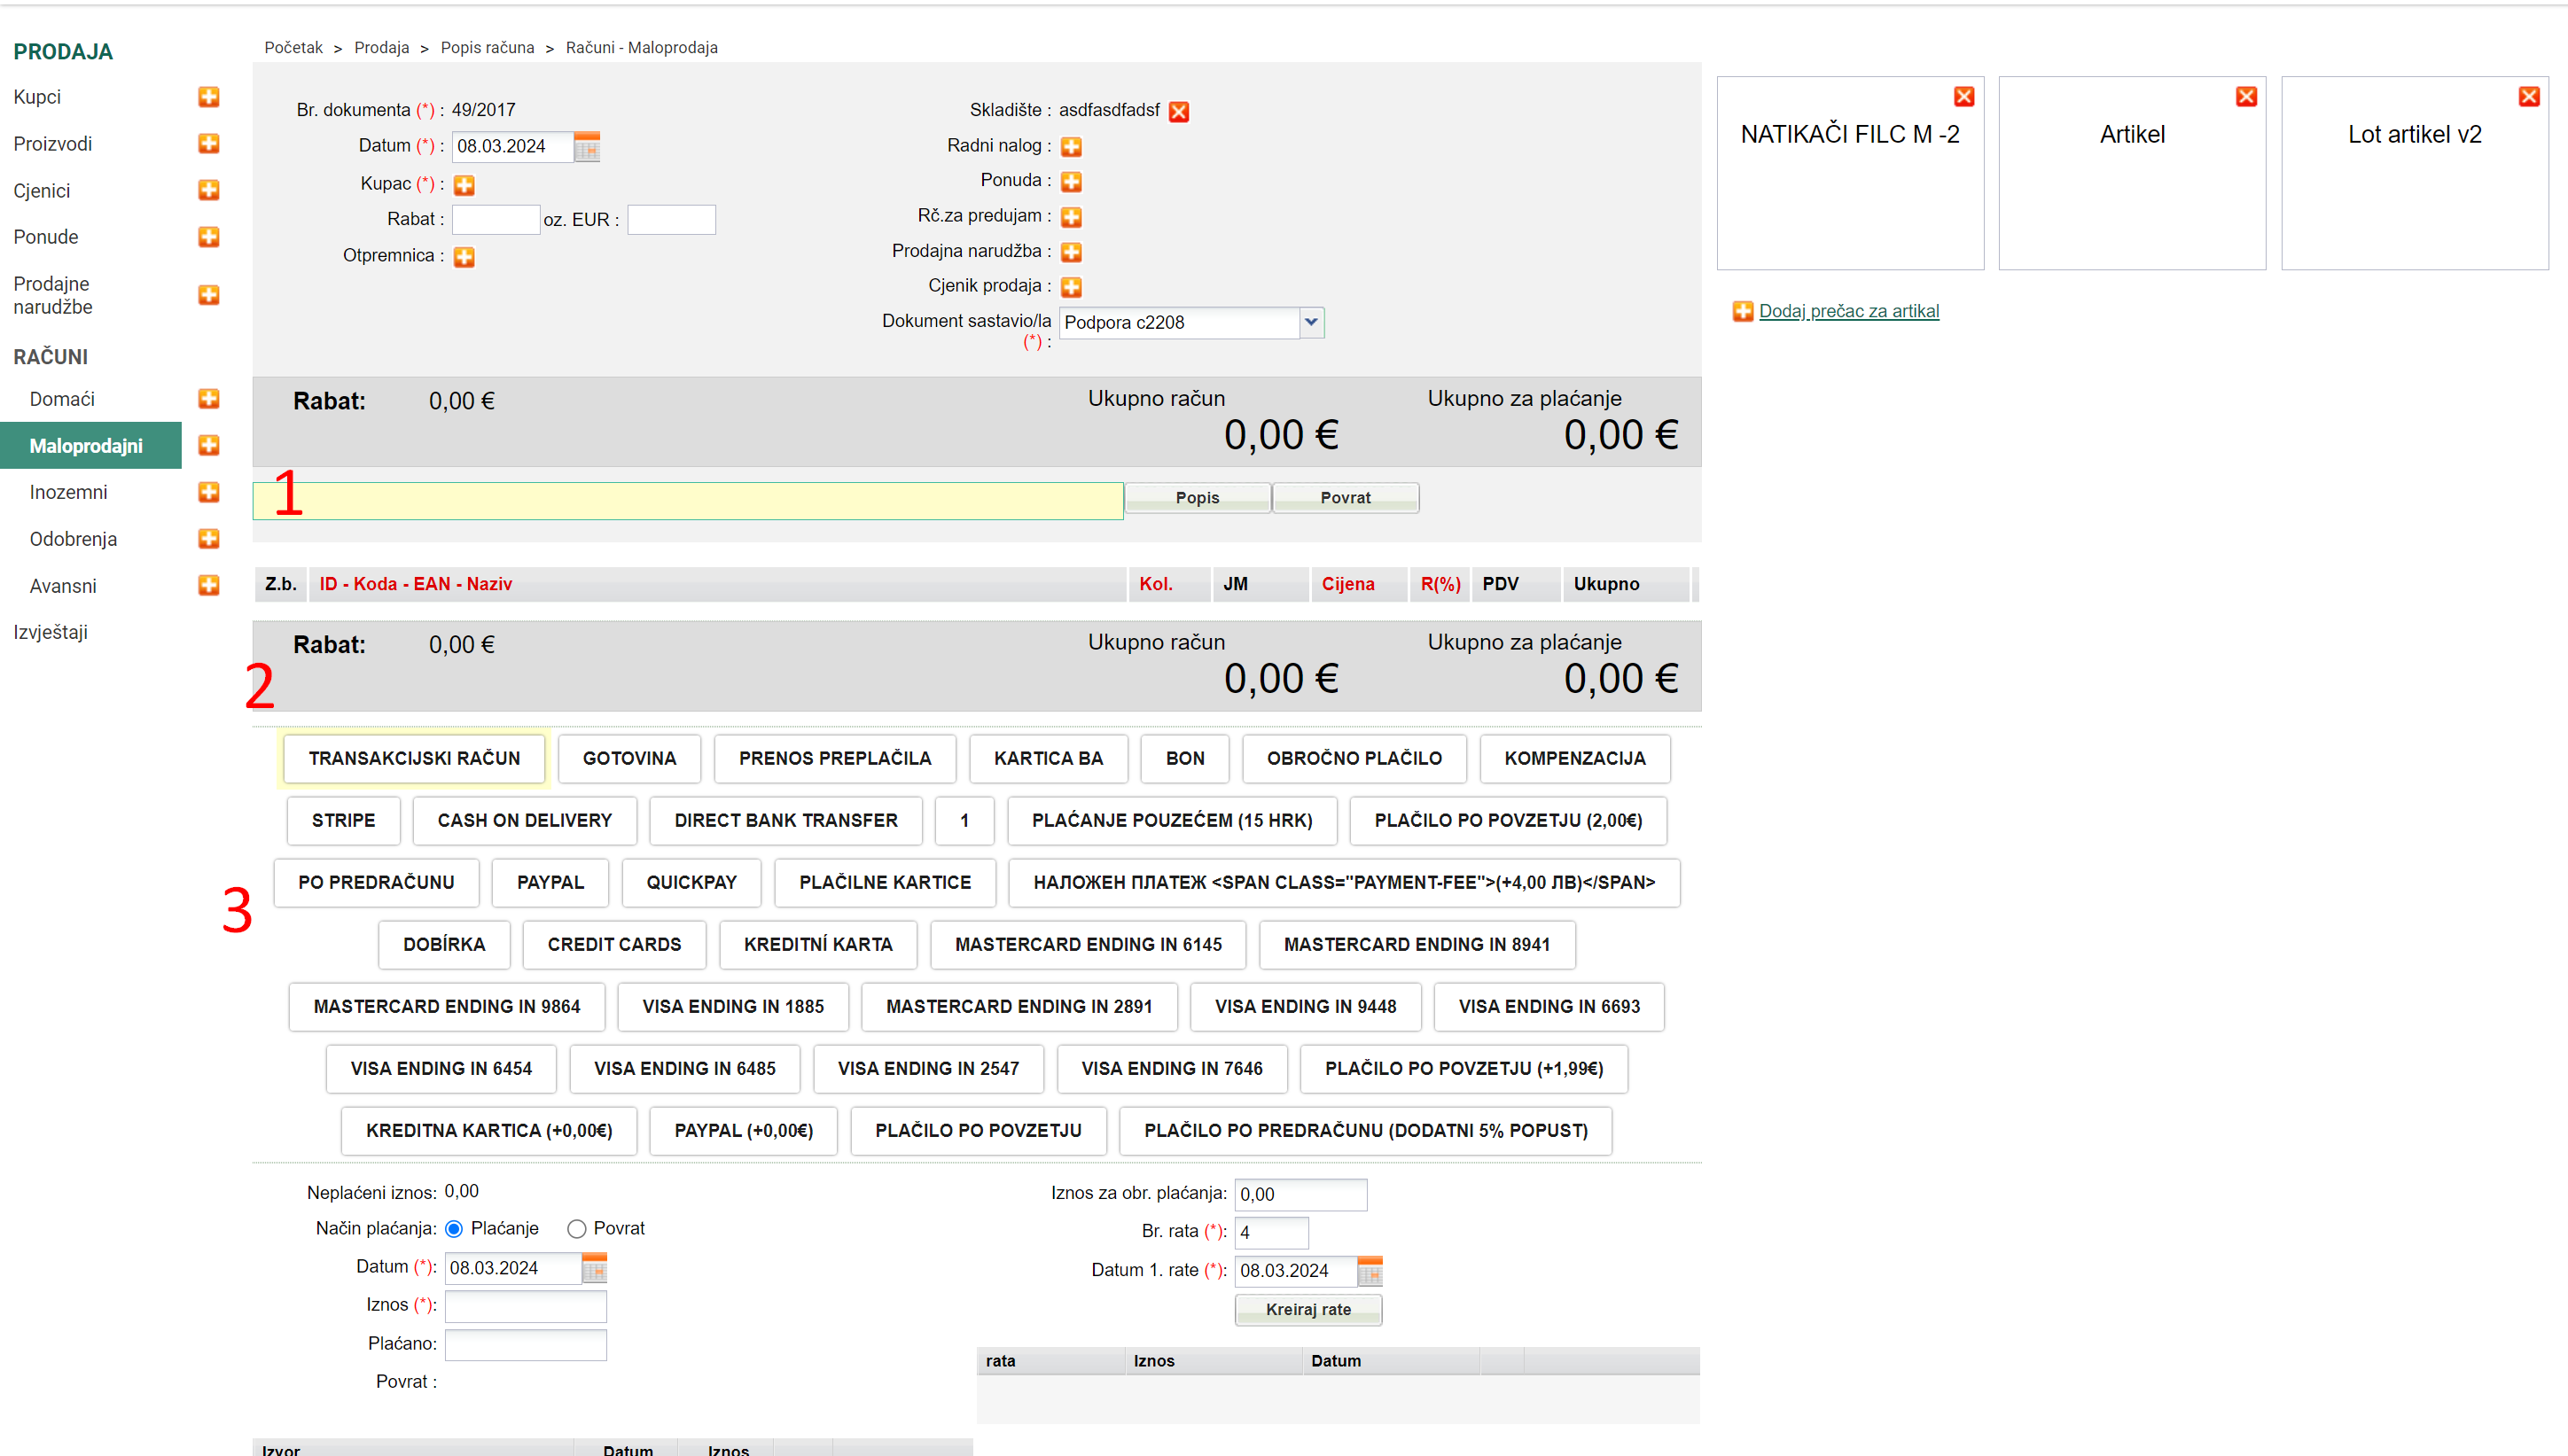2568x1456 pixels.
Task: Click the Dodaj prečac za artikal link
Action: click(x=1848, y=311)
